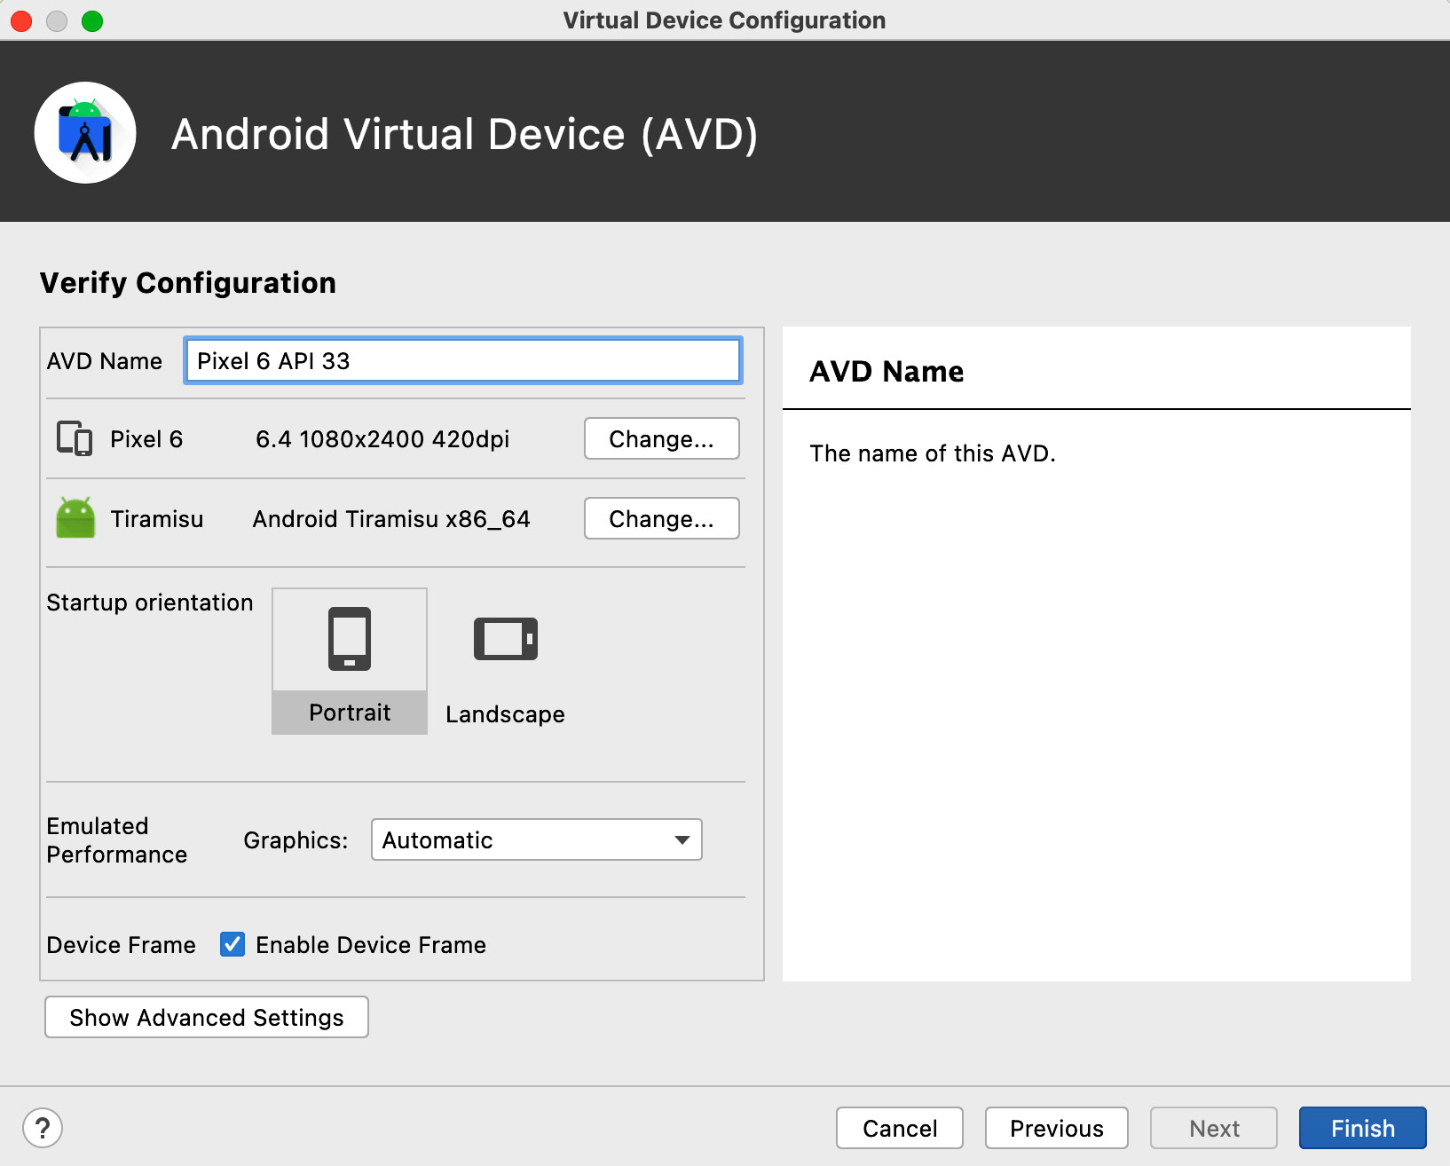Show Advanced Settings
1450x1166 pixels.
(x=207, y=1017)
